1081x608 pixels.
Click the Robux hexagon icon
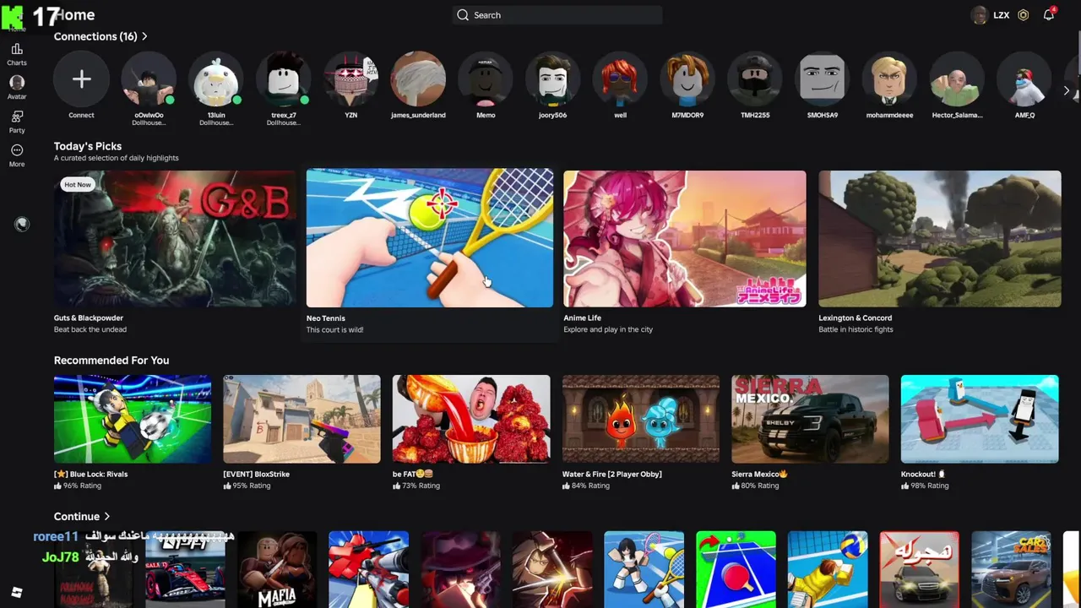[1023, 15]
